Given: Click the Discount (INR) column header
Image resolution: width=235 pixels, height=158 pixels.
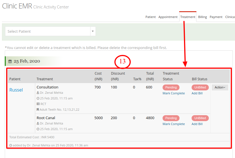Looking at the screenshot, I should tap(118, 76).
